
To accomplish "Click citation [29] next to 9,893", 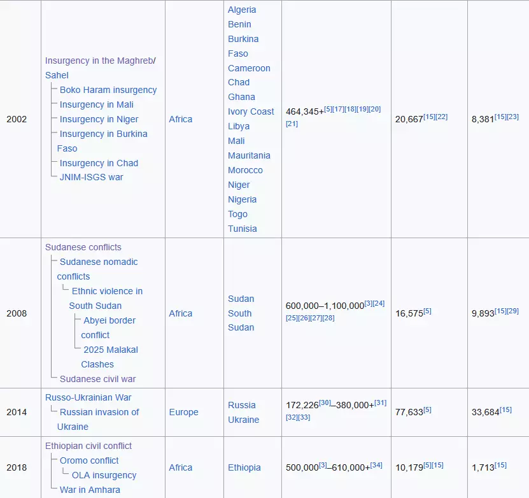I will click(x=512, y=311).
